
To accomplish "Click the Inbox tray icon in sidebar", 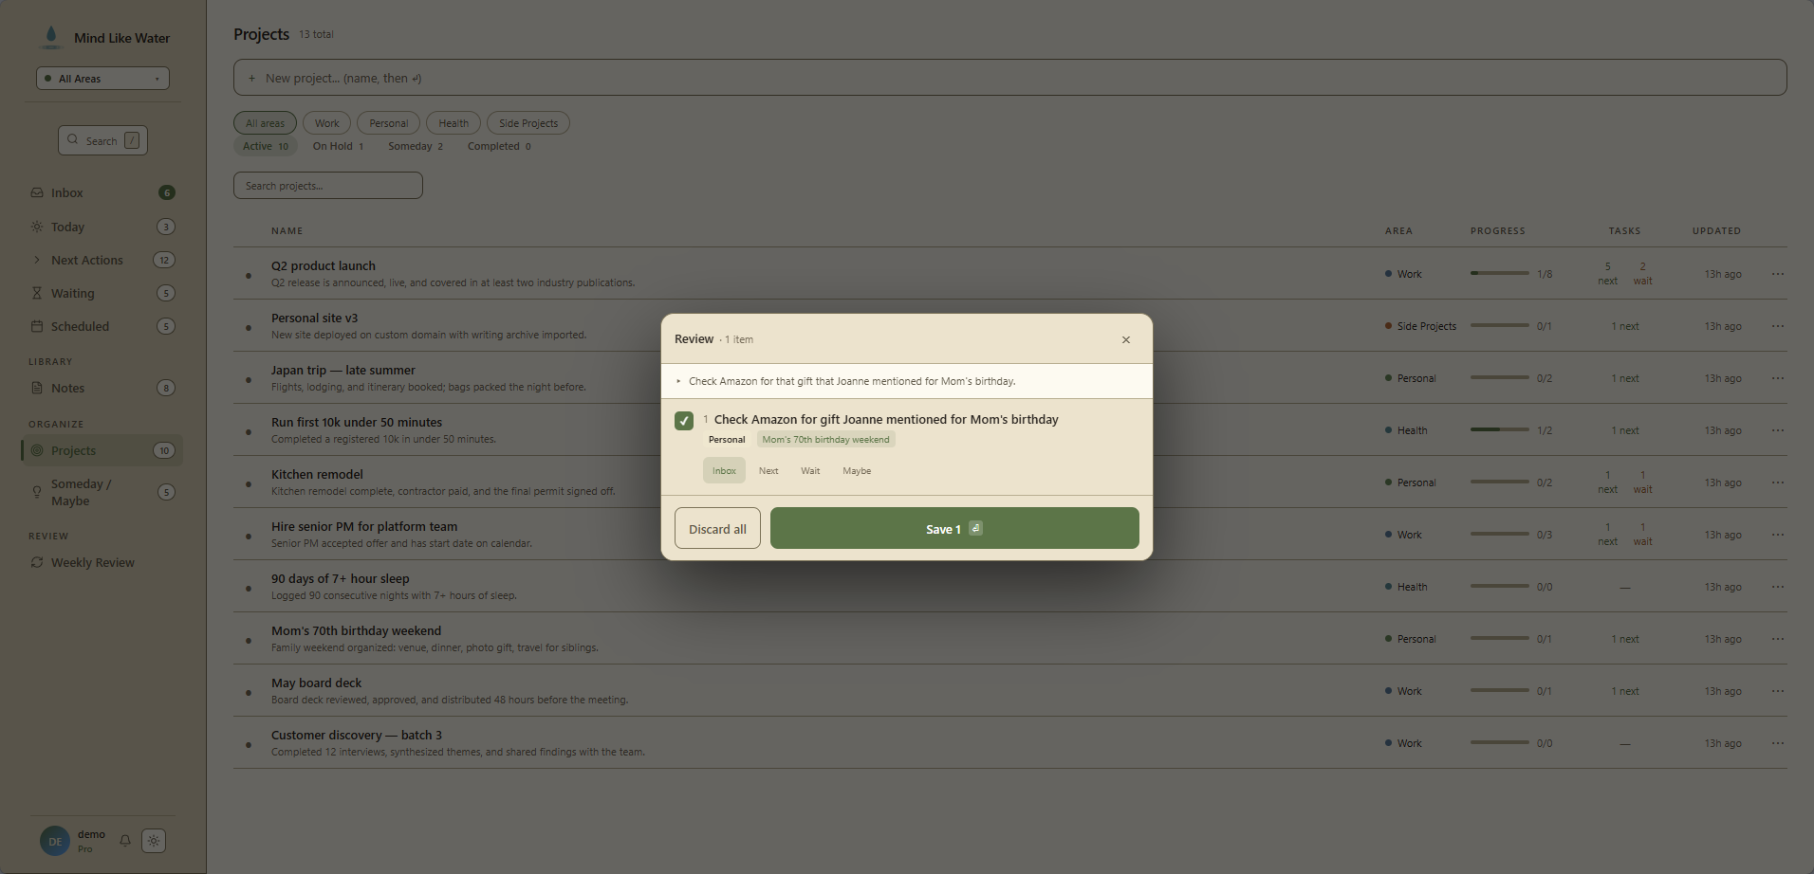I will point(37,192).
